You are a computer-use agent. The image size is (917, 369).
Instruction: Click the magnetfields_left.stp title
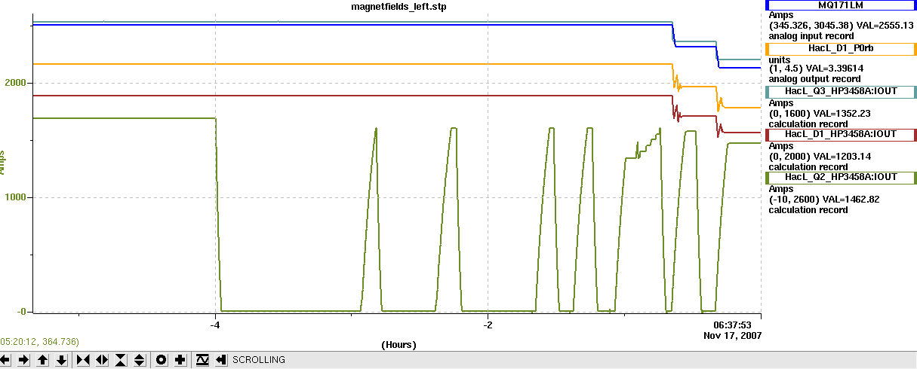tap(398, 6)
